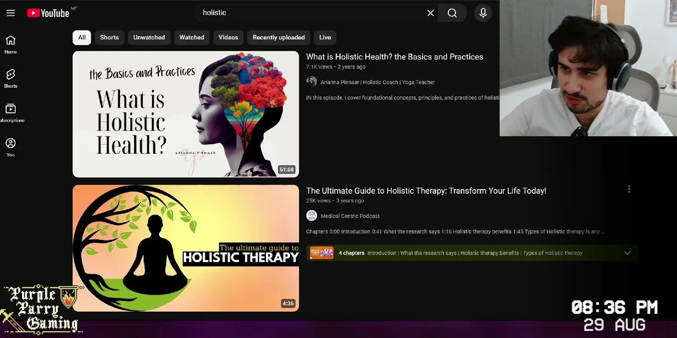The height and width of the screenshot is (338, 677).
Task: Click the 4 chapters label
Action: [352, 253]
